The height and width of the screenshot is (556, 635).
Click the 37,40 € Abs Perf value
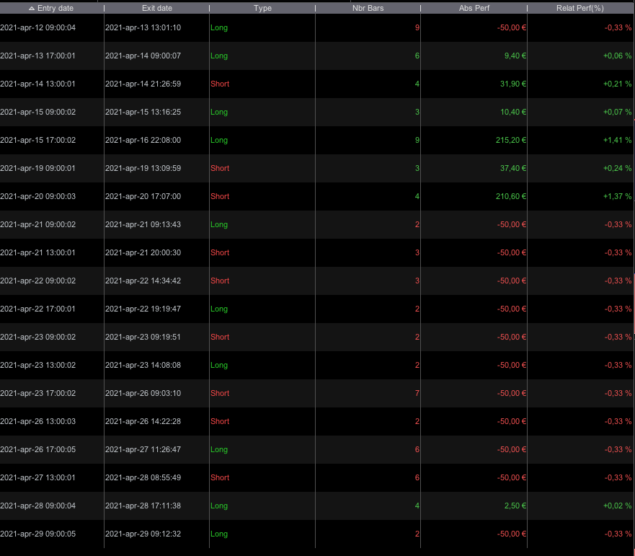[513, 168]
